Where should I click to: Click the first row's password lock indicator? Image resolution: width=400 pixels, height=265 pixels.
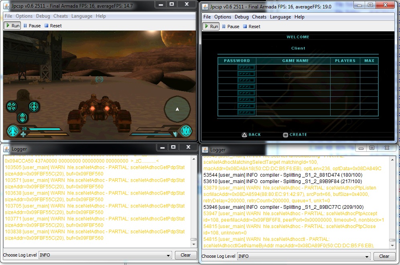click(x=246, y=67)
